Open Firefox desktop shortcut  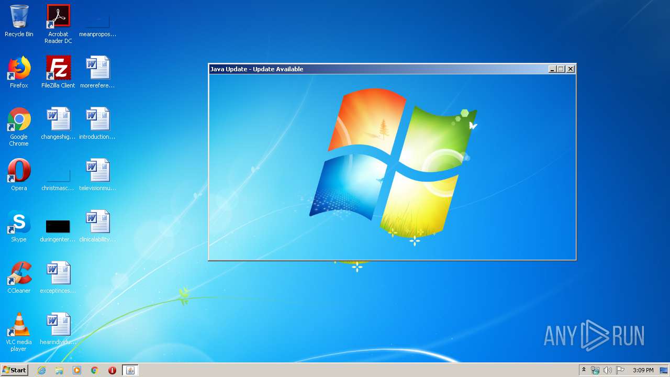[x=19, y=72]
